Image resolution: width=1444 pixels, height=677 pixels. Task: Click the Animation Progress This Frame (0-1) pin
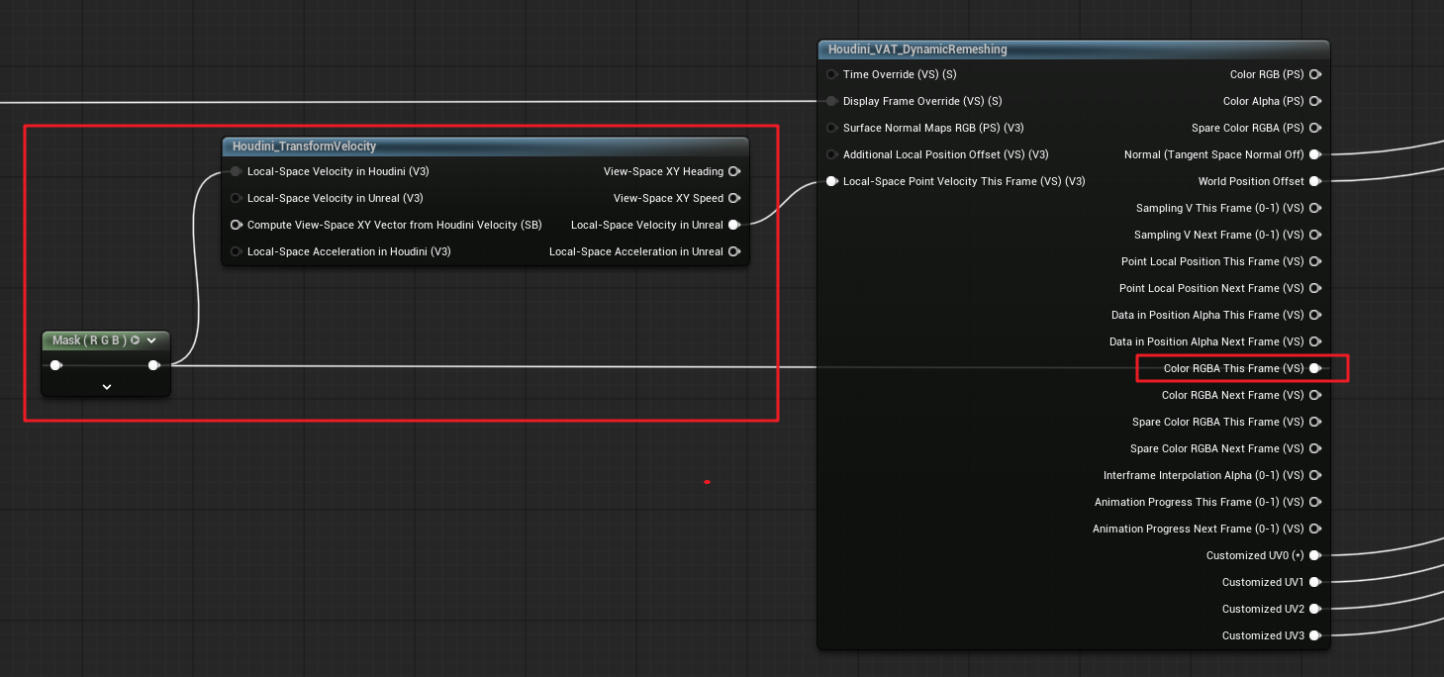(1314, 502)
